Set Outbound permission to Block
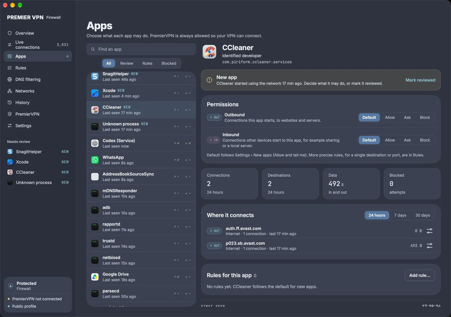The height and width of the screenshot is (317, 451). (425, 117)
